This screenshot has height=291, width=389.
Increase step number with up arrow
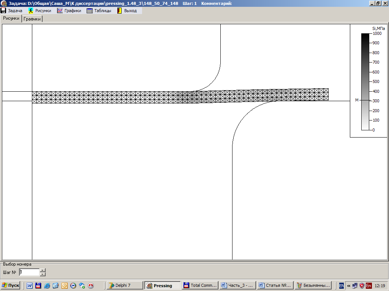click(43, 270)
